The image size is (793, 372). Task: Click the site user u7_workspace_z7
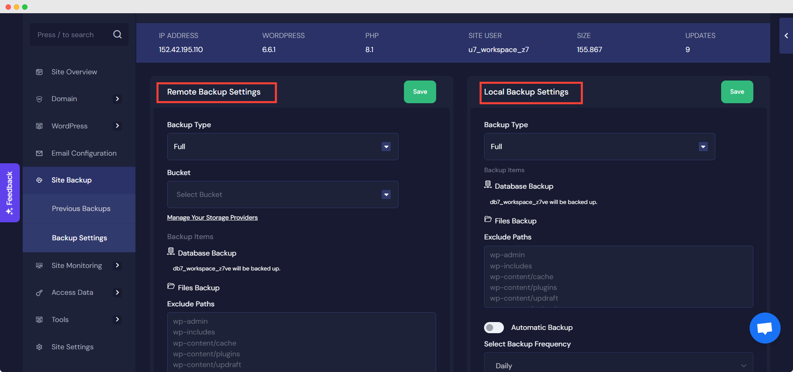(x=499, y=50)
